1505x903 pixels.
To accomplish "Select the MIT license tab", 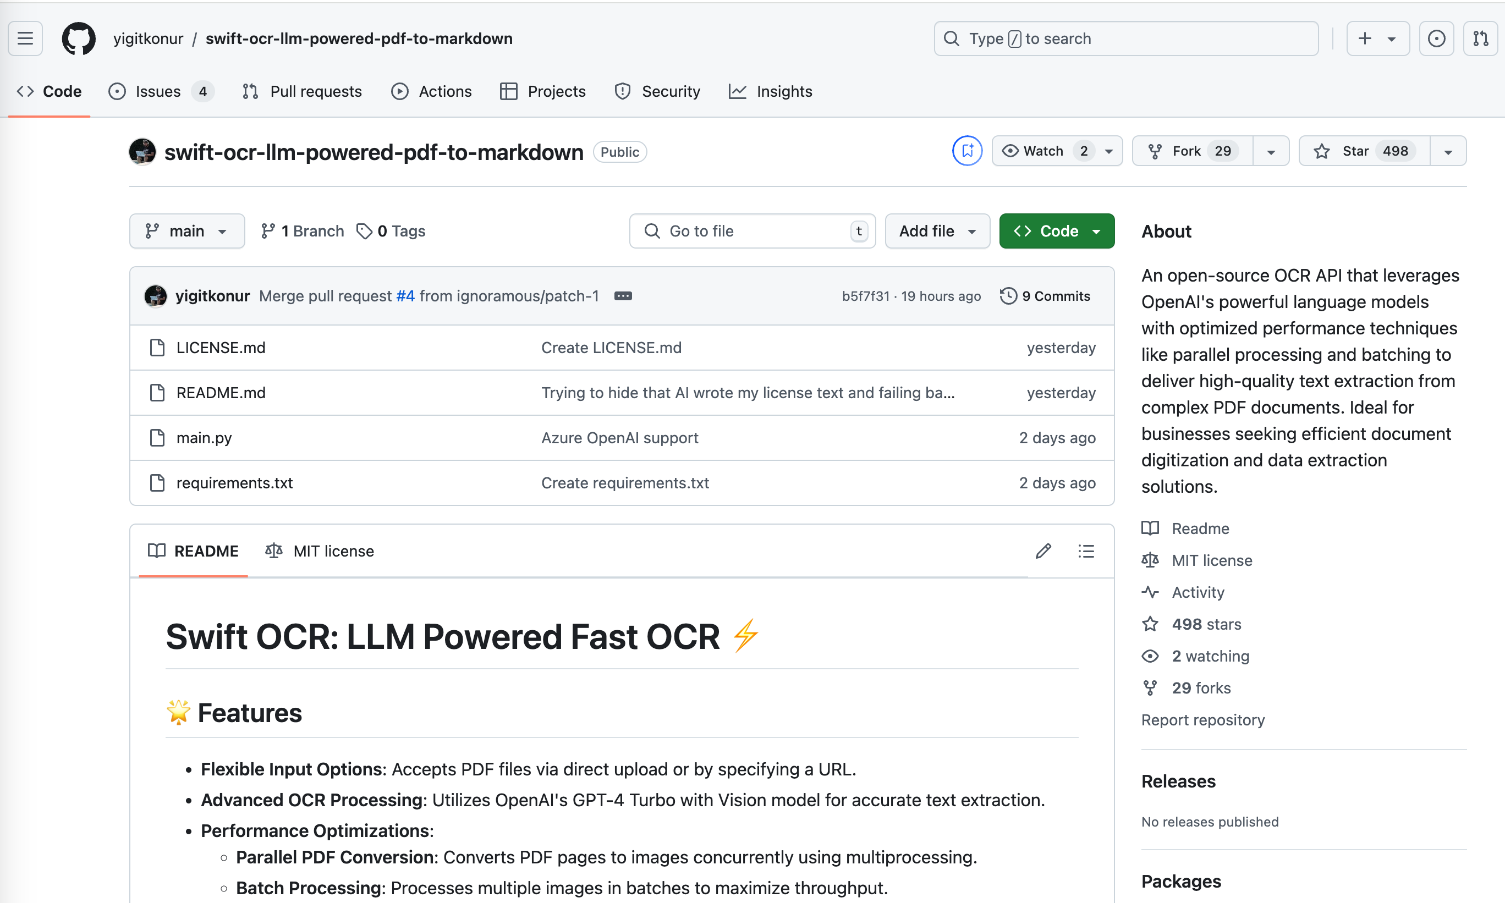I will [320, 550].
